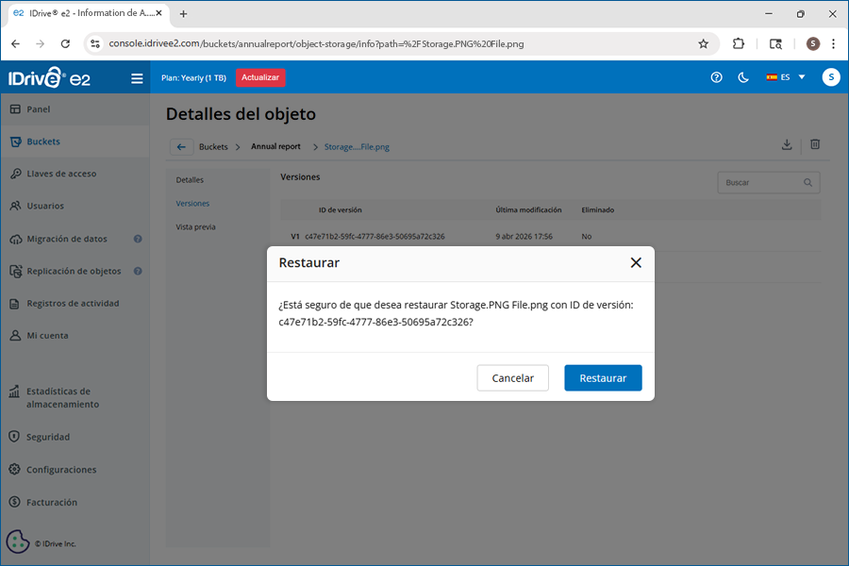
Task: Switch to Detalles tab
Action: (x=190, y=180)
